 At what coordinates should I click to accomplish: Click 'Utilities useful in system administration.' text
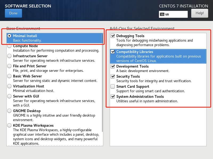pos(147,101)
